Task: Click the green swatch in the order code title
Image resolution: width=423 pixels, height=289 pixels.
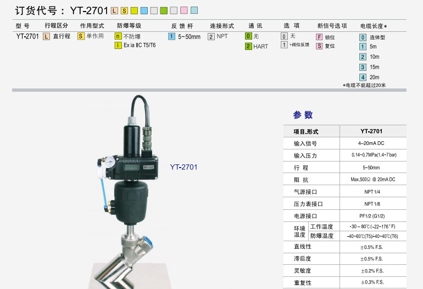Action: coord(164,10)
